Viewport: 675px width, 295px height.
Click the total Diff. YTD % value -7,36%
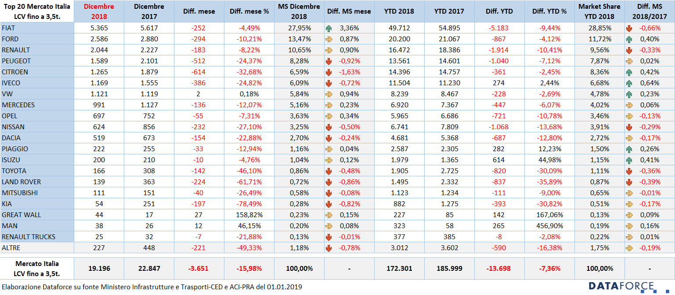549,268
